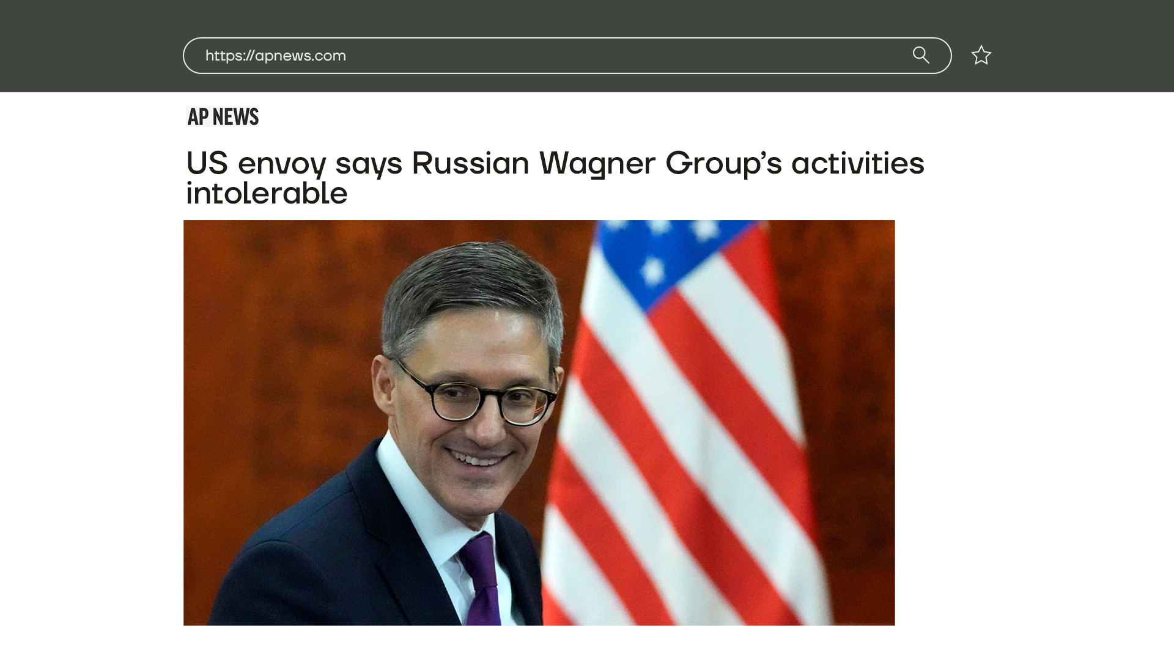Select the https://apnews.com URL text
Screen dimensions: 1174x660
click(x=276, y=56)
